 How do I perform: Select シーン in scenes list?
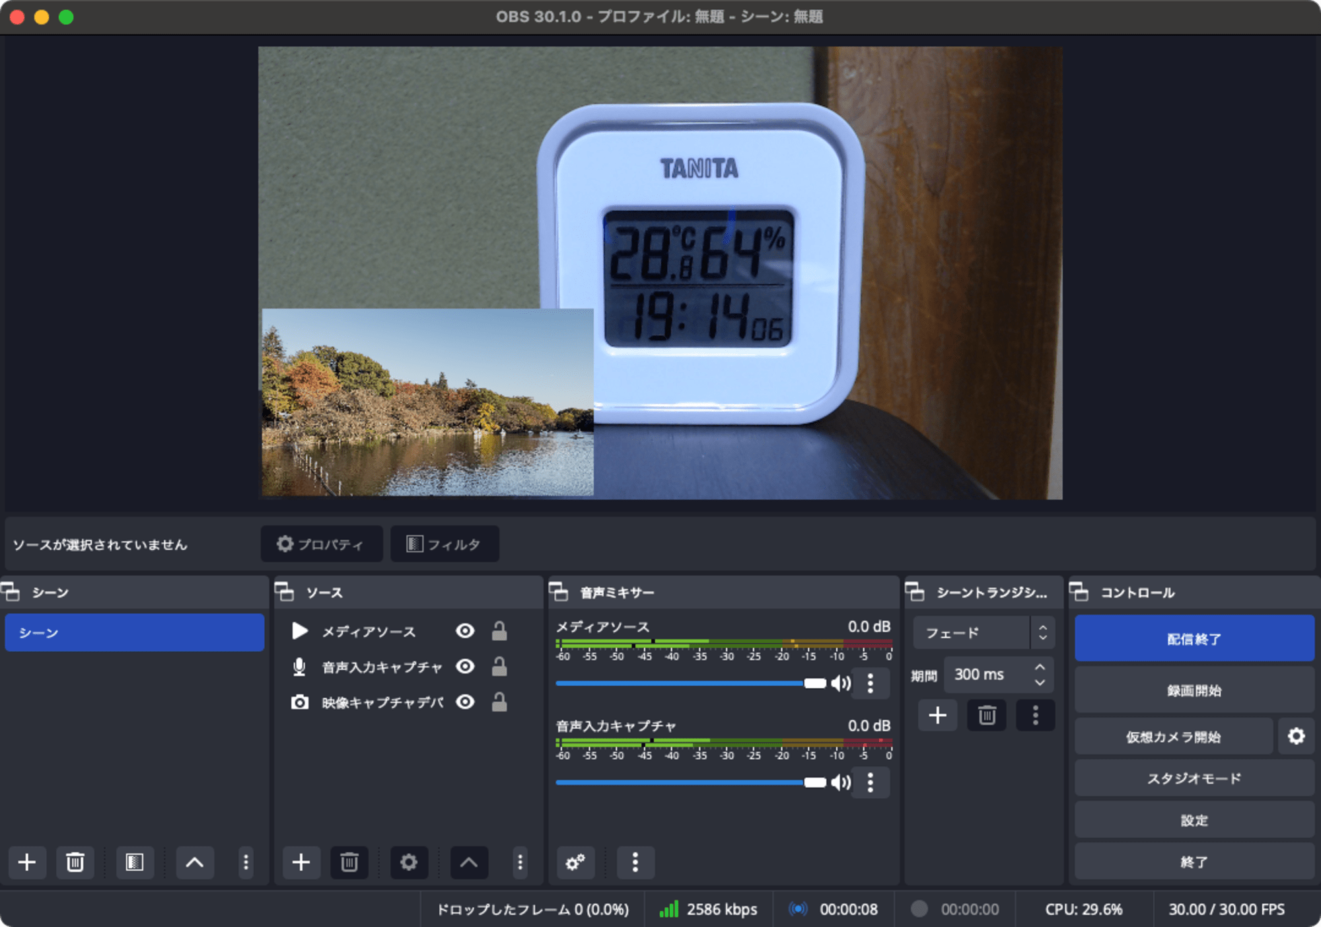click(135, 632)
